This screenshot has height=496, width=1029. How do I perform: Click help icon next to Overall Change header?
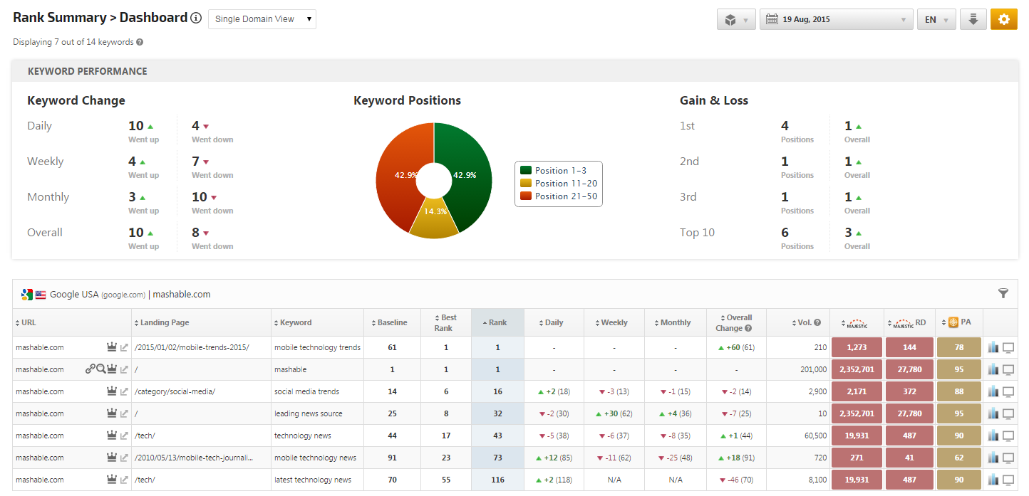click(x=748, y=328)
